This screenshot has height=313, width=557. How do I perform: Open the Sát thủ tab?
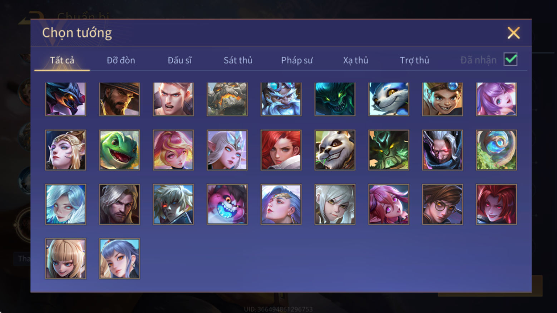(238, 60)
